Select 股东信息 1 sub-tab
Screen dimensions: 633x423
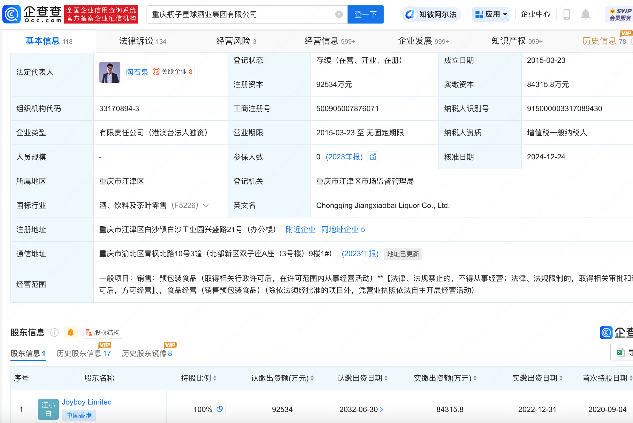(x=28, y=353)
